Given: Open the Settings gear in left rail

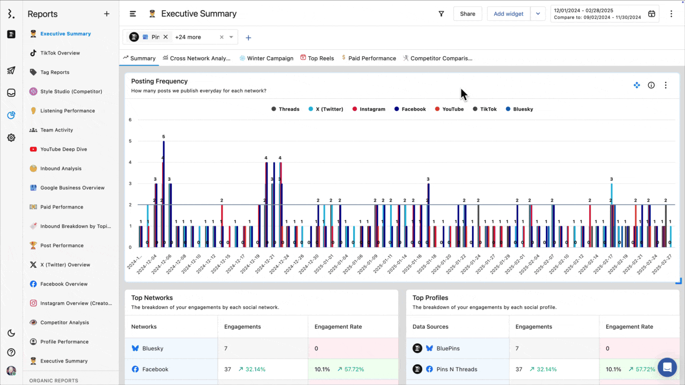Looking at the screenshot, I should pos(11,137).
